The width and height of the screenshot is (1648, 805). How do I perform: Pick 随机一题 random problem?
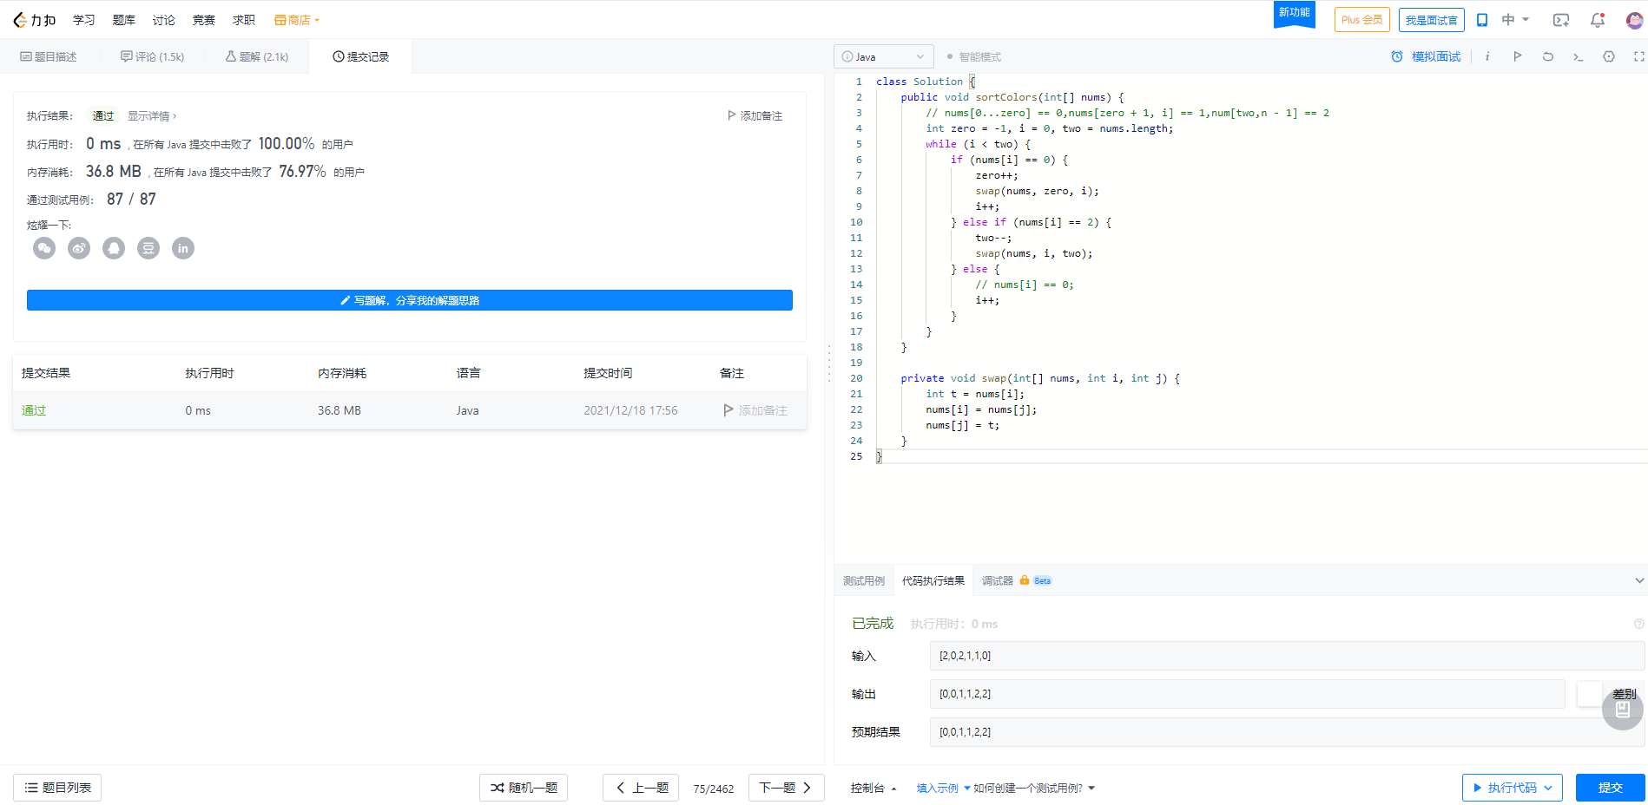pyautogui.click(x=524, y=788)
